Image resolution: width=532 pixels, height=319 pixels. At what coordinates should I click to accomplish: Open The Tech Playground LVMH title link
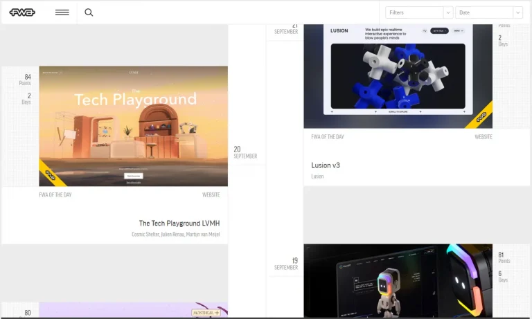179,223
